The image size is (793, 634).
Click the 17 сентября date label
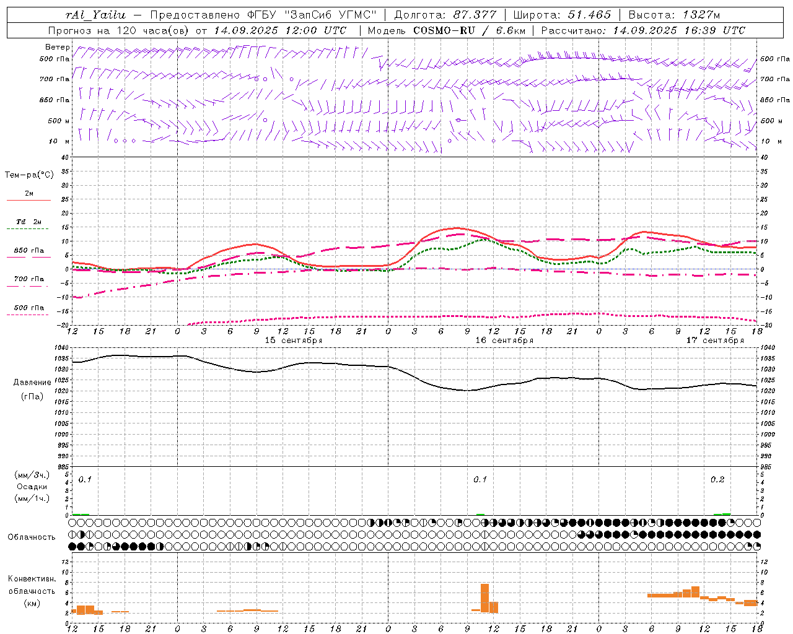tap(715, 341)
